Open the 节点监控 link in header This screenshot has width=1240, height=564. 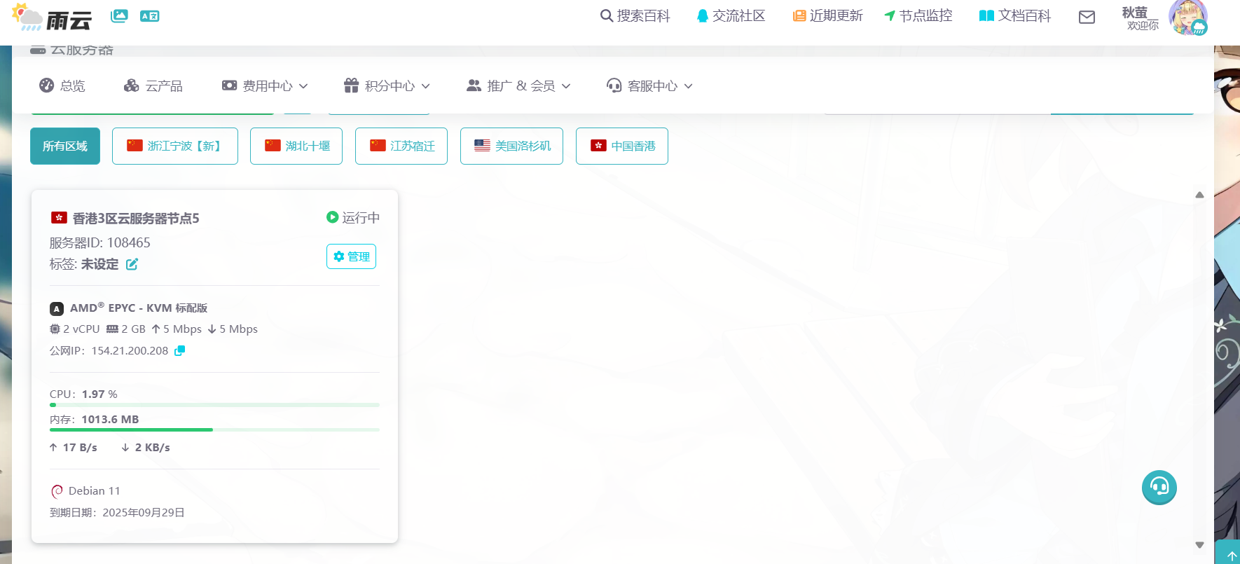pos(918,15)
